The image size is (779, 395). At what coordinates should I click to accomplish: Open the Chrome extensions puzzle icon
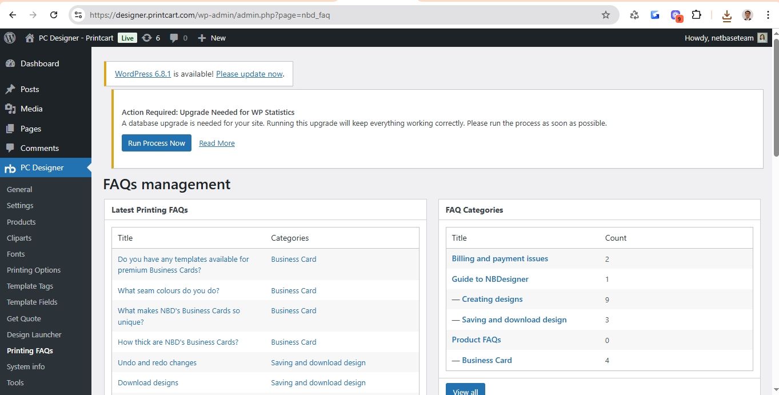point(697,15)
